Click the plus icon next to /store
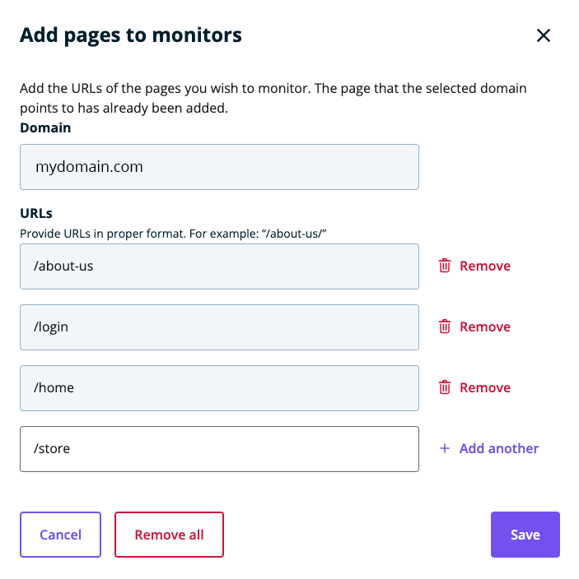This screenshot has height=579, width=579. [x=445, y=448]
